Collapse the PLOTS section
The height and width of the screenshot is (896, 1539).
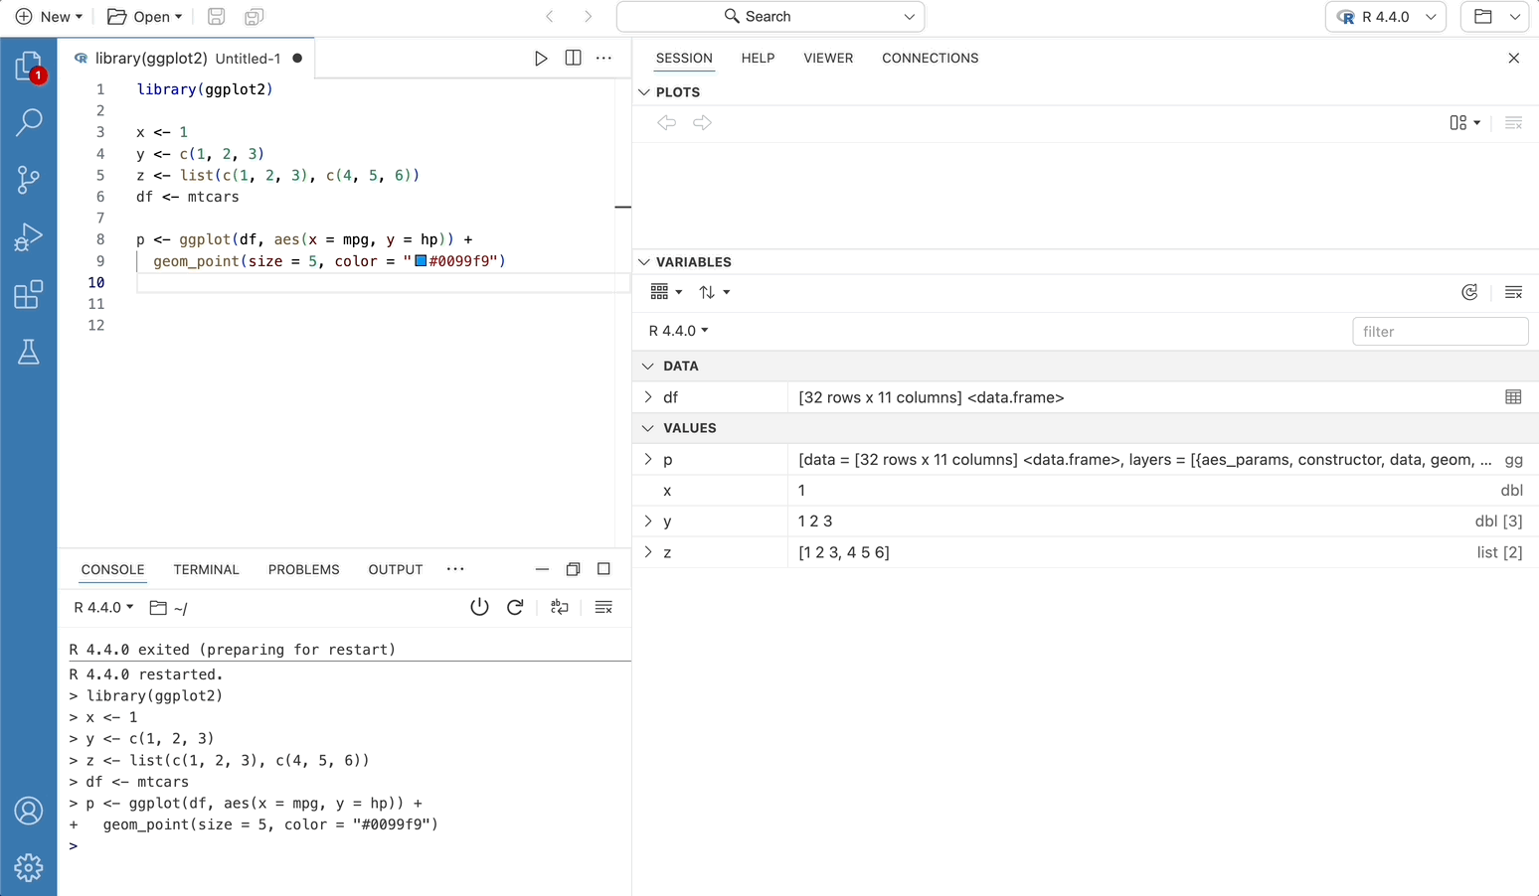point(645,92)
